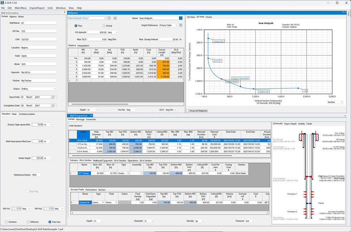
Task: Open the depth reference edit icon
Action: (181, 25)
